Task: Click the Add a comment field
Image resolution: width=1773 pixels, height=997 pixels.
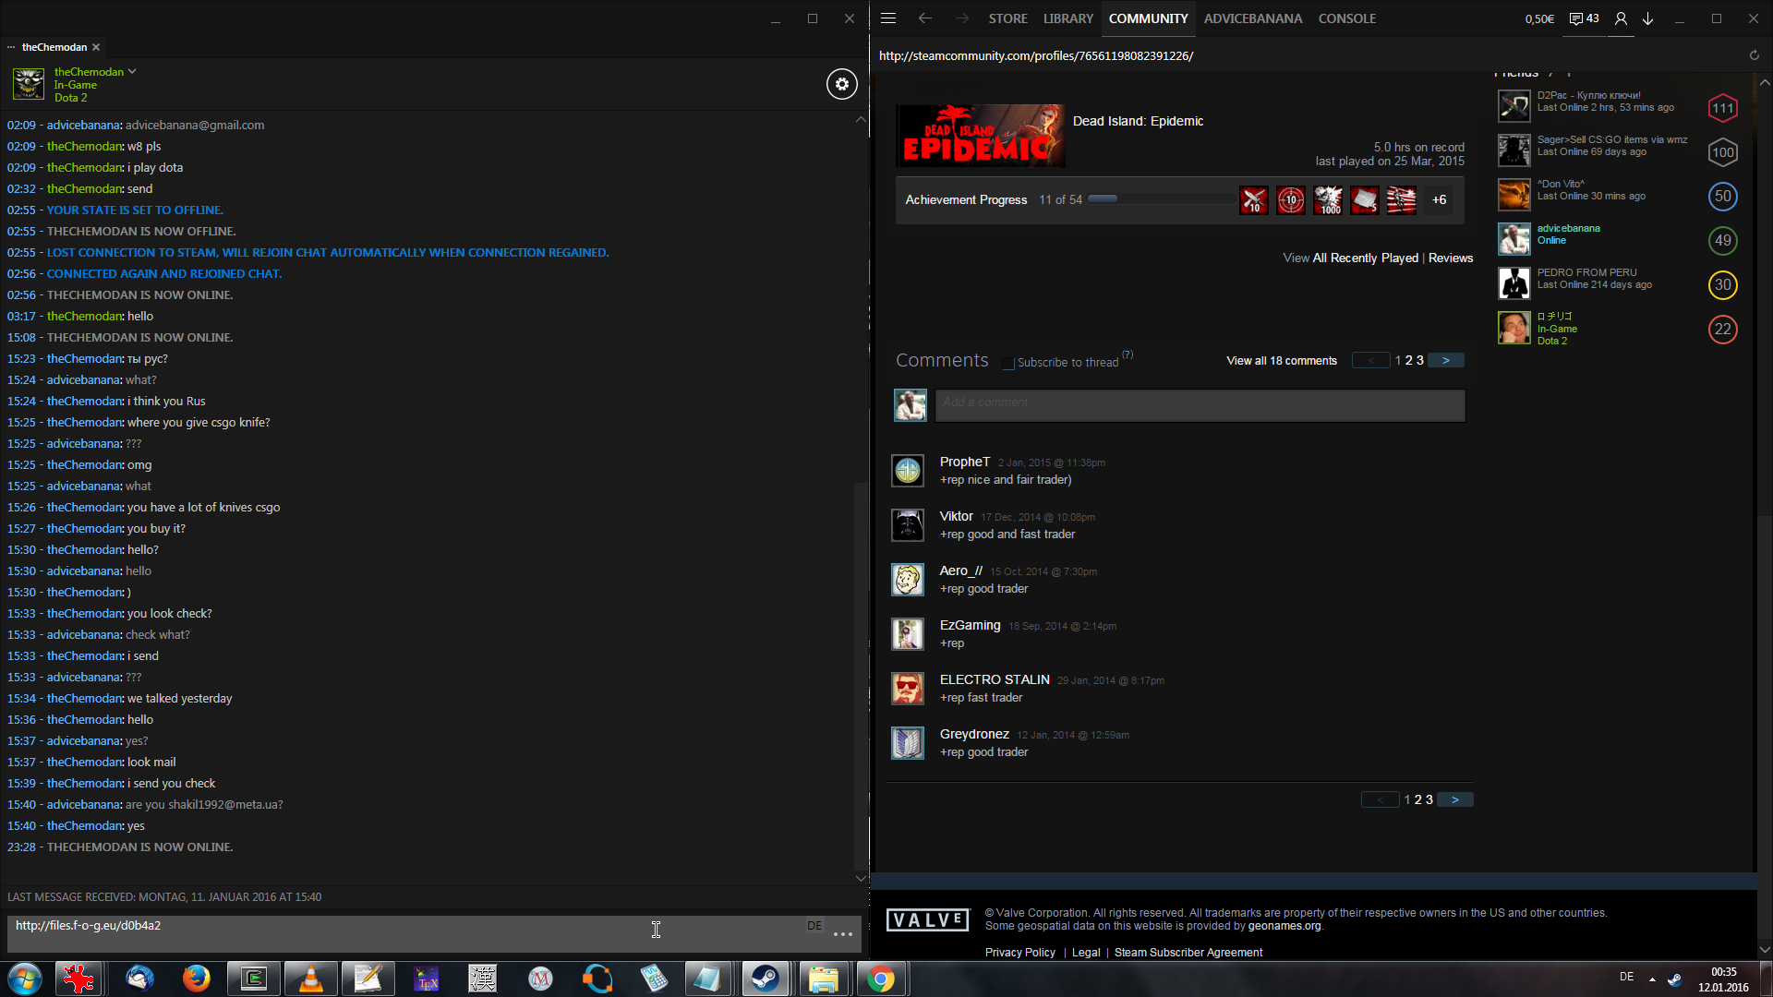Action: [x=1199, y=405]
